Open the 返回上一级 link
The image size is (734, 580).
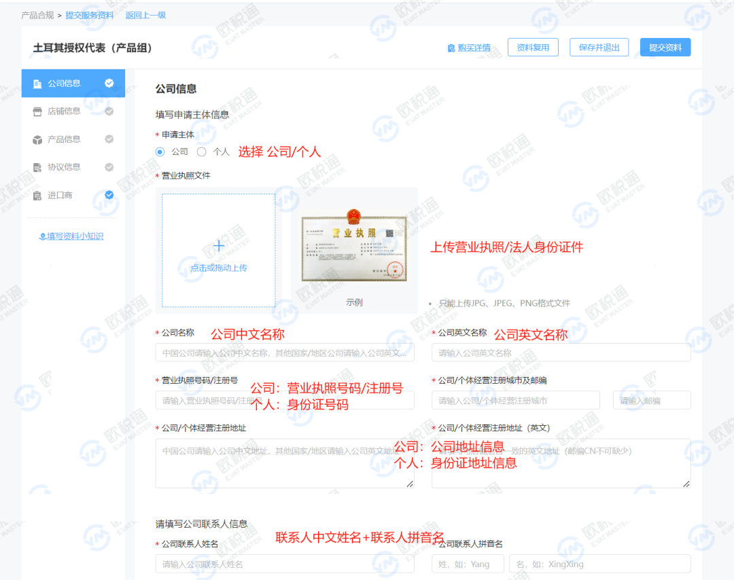click(x=145, y=14)
